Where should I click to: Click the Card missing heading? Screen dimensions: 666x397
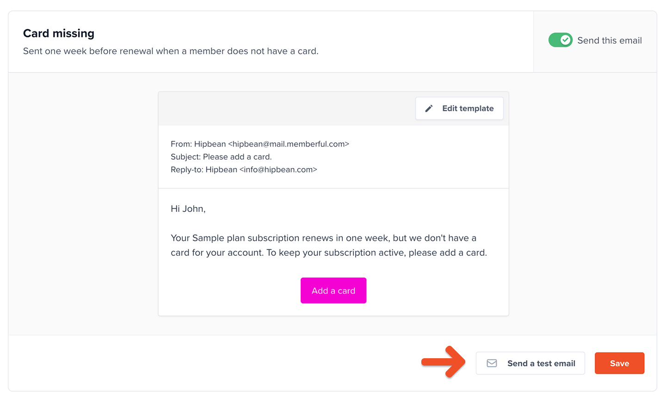click(x=59, y=33)
